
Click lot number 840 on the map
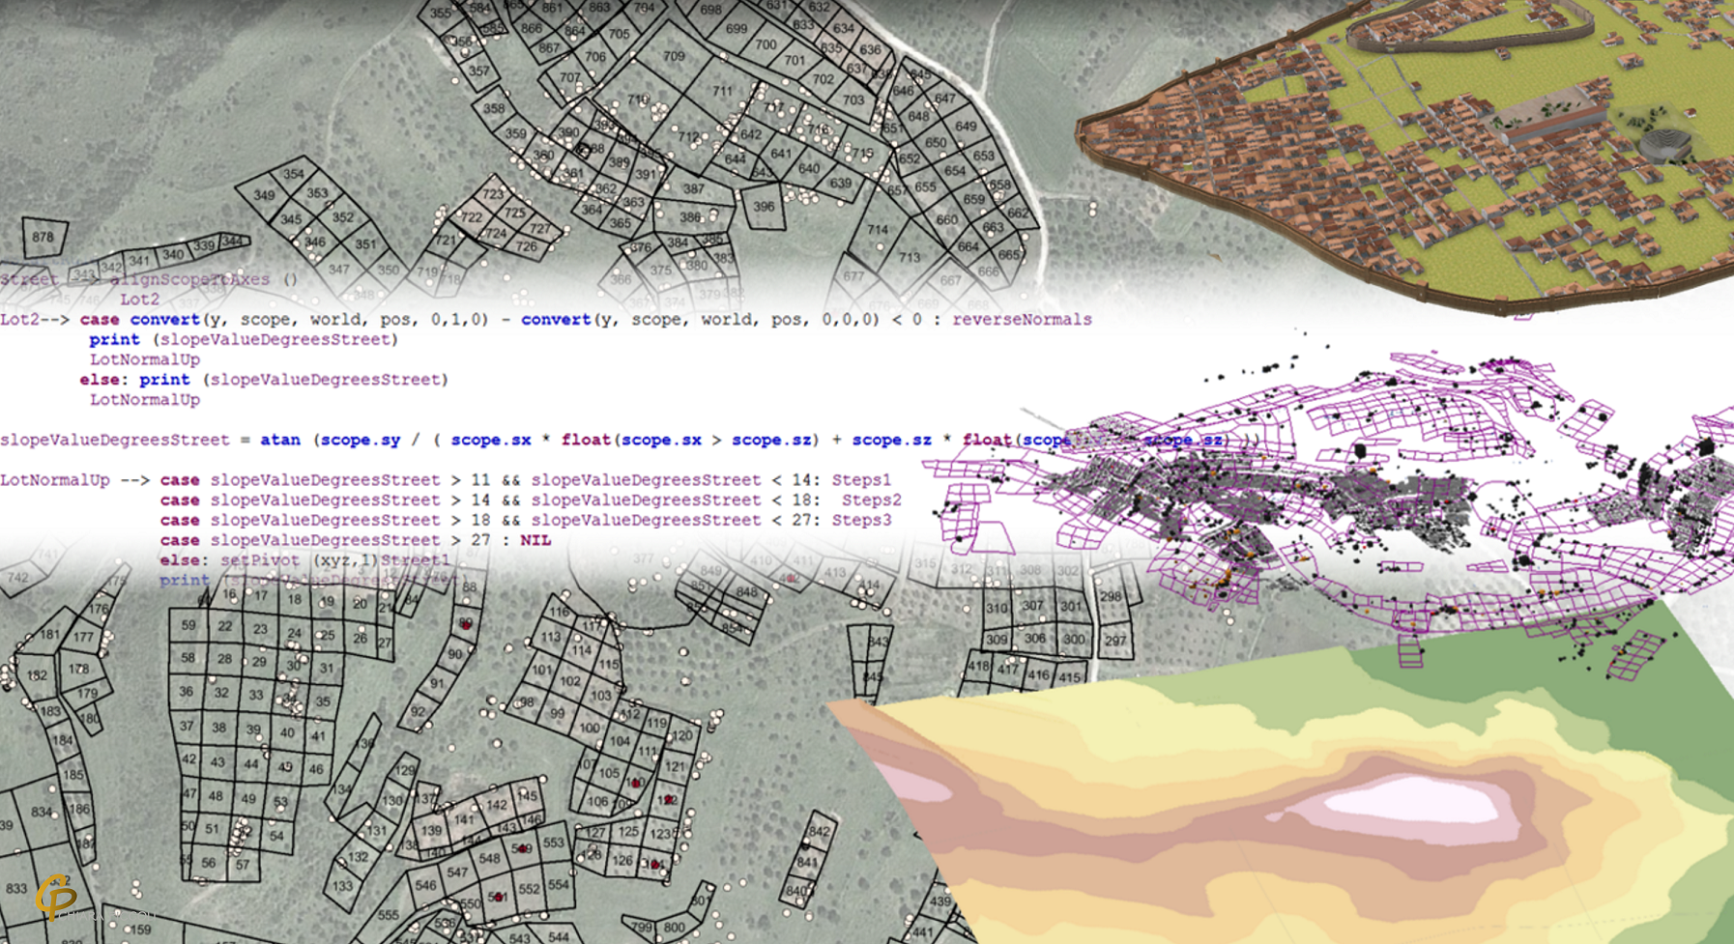[x=796, y=891]
